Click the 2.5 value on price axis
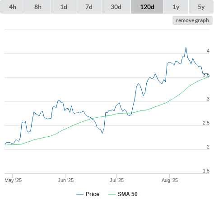Image resolution: width=214 pixels, height=206 pixels. click(x=206, y=123)
